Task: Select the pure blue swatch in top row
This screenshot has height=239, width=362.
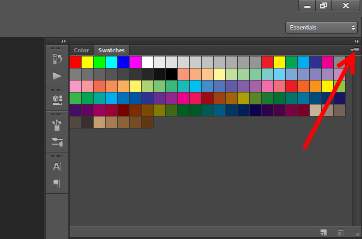Action: [x=123, y=62]
